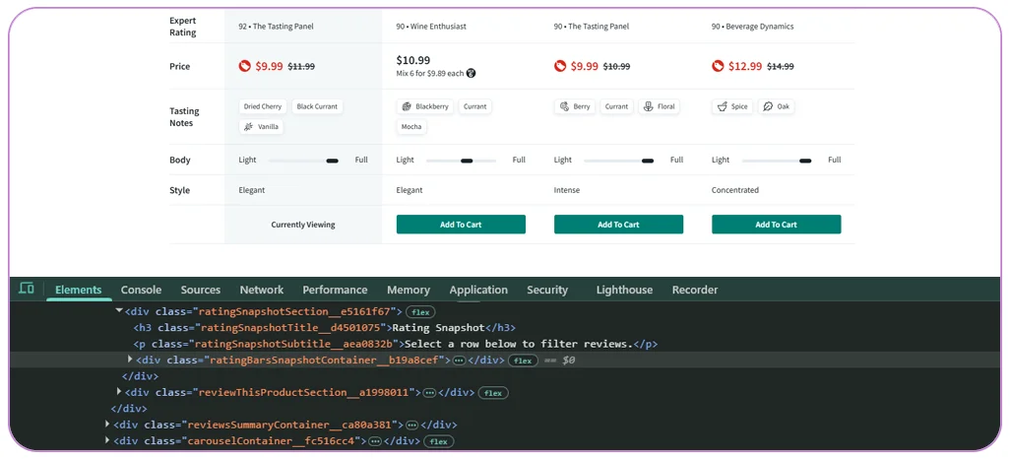Click the sale tag icon beside $12.99
The image size is (1010, 459).
(718, 66)
